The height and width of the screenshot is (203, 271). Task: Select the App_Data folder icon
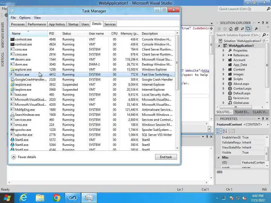230,65
